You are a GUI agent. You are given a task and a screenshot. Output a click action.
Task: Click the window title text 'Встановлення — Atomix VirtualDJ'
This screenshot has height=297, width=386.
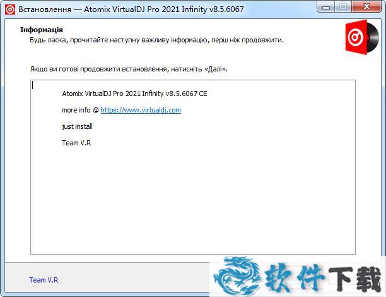click(126, 8)
